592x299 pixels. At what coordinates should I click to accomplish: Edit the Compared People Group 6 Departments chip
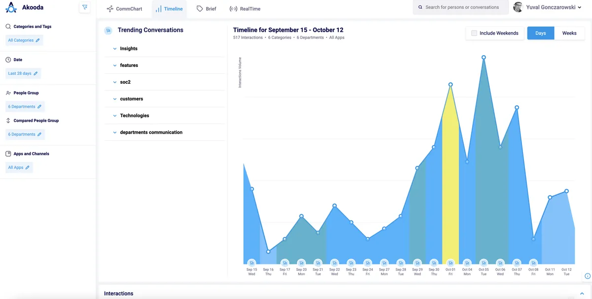[25, 134]
